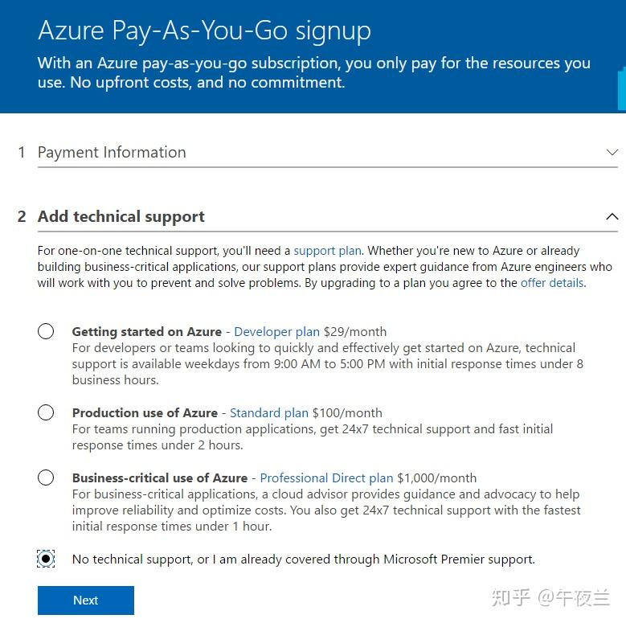Click the Add technical support heading

pyautogui.click(x=121, y=216)
